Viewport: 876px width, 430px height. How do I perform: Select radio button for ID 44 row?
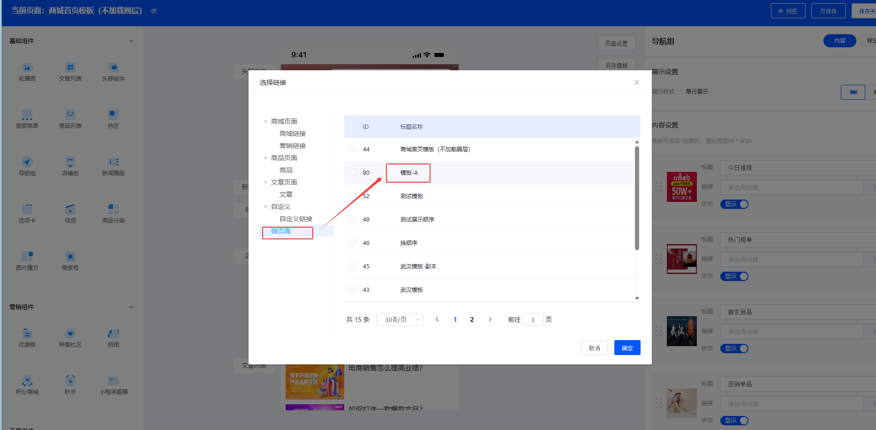point(352,149)
